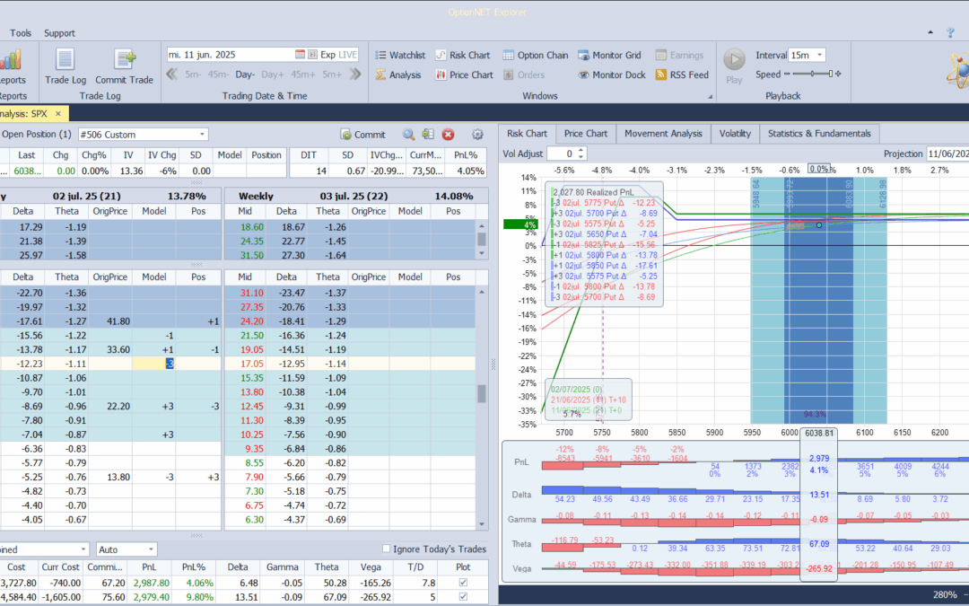Open Price Chart from Windows group

coord(464,75)
